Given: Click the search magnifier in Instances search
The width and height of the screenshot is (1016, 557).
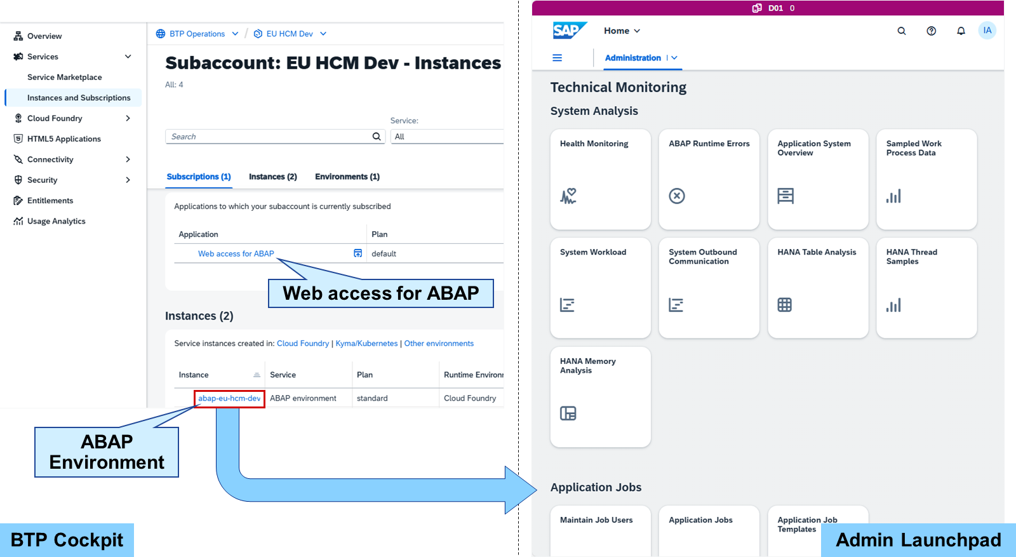Looking at the screenshot, I should click(377, 137).
